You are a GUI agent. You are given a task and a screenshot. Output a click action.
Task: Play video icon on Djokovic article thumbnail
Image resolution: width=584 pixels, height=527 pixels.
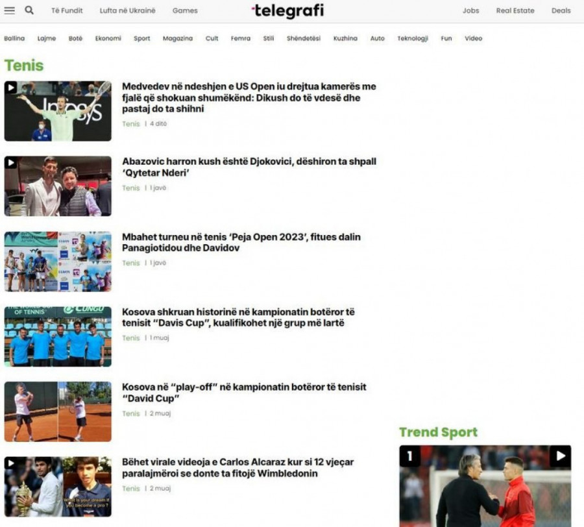(x=11, y=163)
